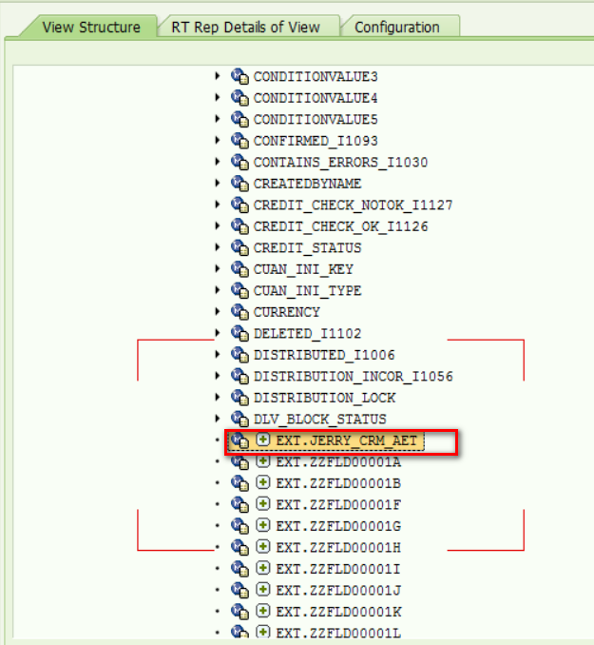Expand the CREDIT_CHECK_NOTOK_I1127 node

click(218, 205)
